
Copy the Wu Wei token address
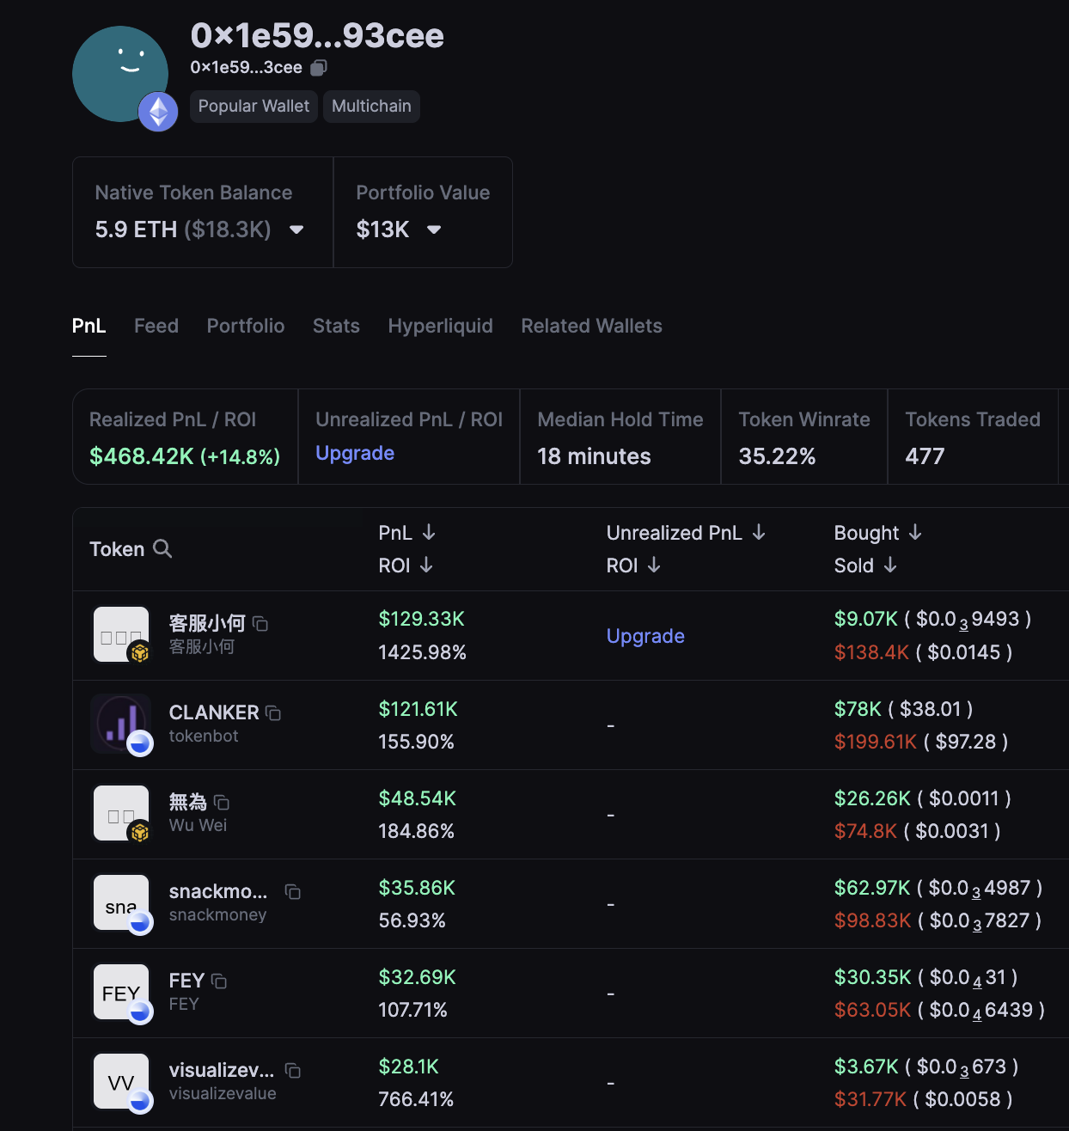point(222,803)
